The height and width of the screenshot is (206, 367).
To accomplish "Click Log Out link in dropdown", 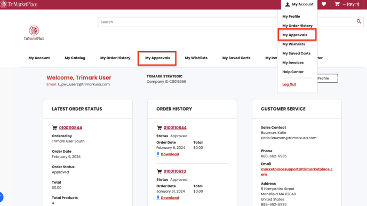I will (289, 84).
